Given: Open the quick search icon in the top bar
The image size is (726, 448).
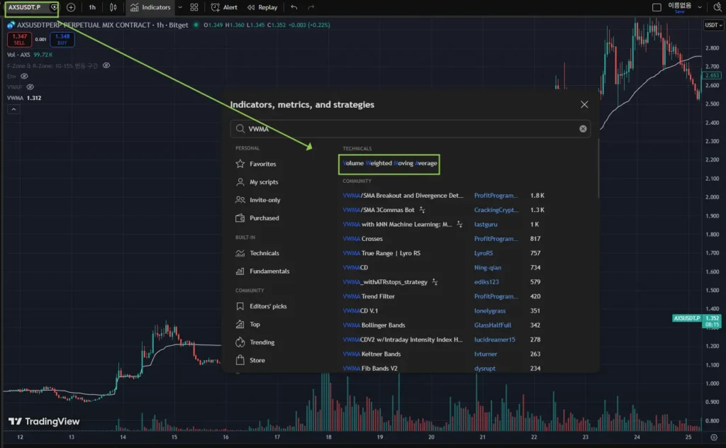Looking at the screenshot, I should coord(718,7).
